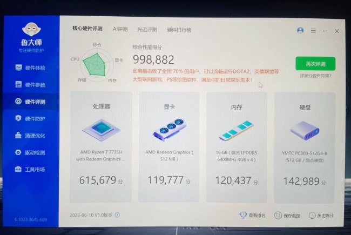Image resolution: width=351 pixels, height=235 pixels.
Task: Click the AMD Radeon Graphics 512 MB text
Action: tap(169, 156)
